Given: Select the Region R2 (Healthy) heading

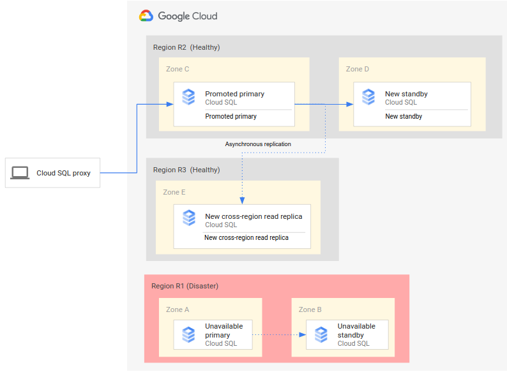Looking at the screenshot, I should tap(186, 47).
